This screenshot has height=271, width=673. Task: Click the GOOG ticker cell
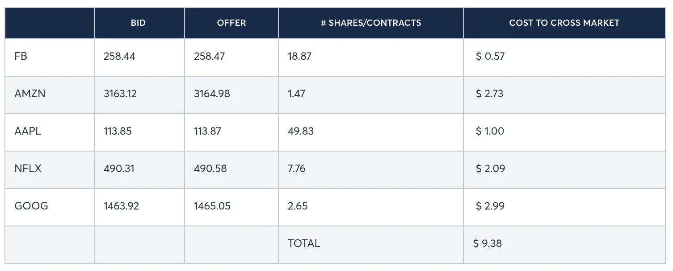pyautogui.click(x=31, y=206)
